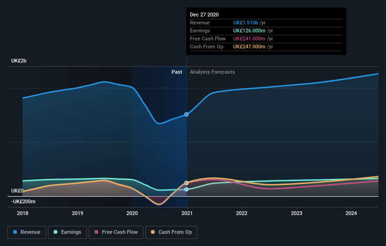Image resolution: width=386 pixels, height=246 pixels.
Task: Click the Free Cash Flow label in tooltip
Action: click(x=208, y=38)
